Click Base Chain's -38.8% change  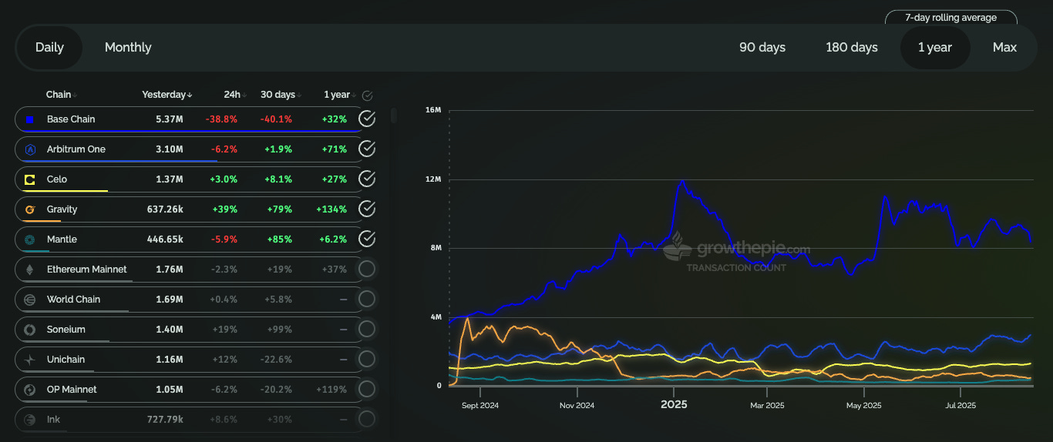click(221, 119)
